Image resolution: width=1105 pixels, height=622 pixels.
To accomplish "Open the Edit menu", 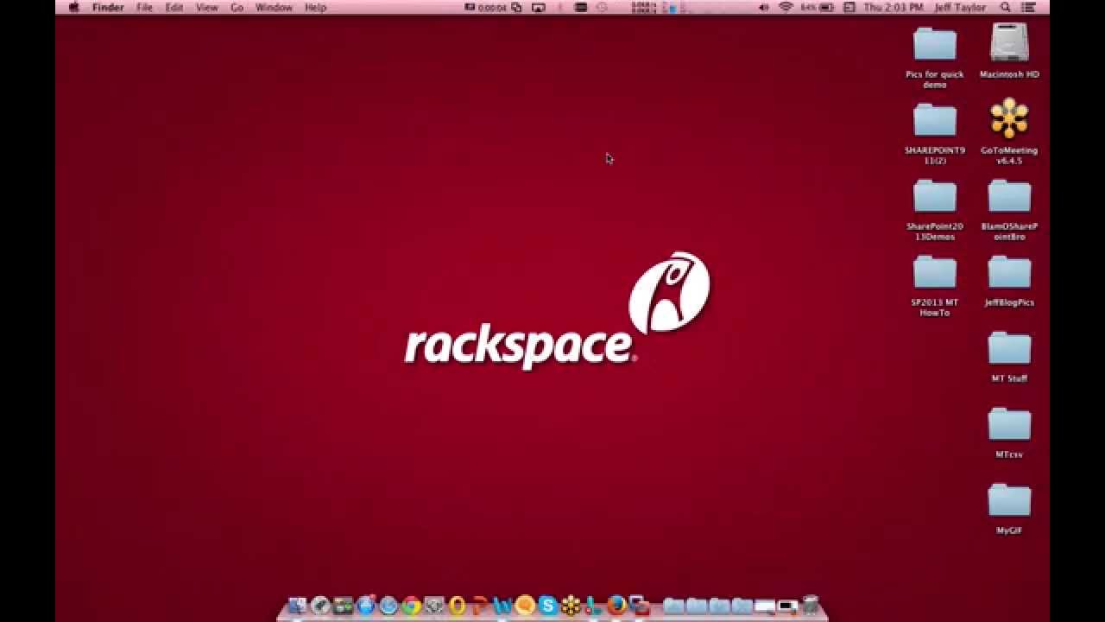I will pos(174,7).
